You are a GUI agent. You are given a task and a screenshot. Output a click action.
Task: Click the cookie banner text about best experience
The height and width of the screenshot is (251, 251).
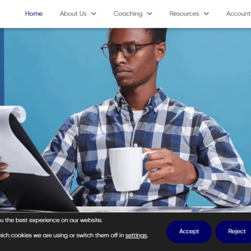[x=51, y=220]
